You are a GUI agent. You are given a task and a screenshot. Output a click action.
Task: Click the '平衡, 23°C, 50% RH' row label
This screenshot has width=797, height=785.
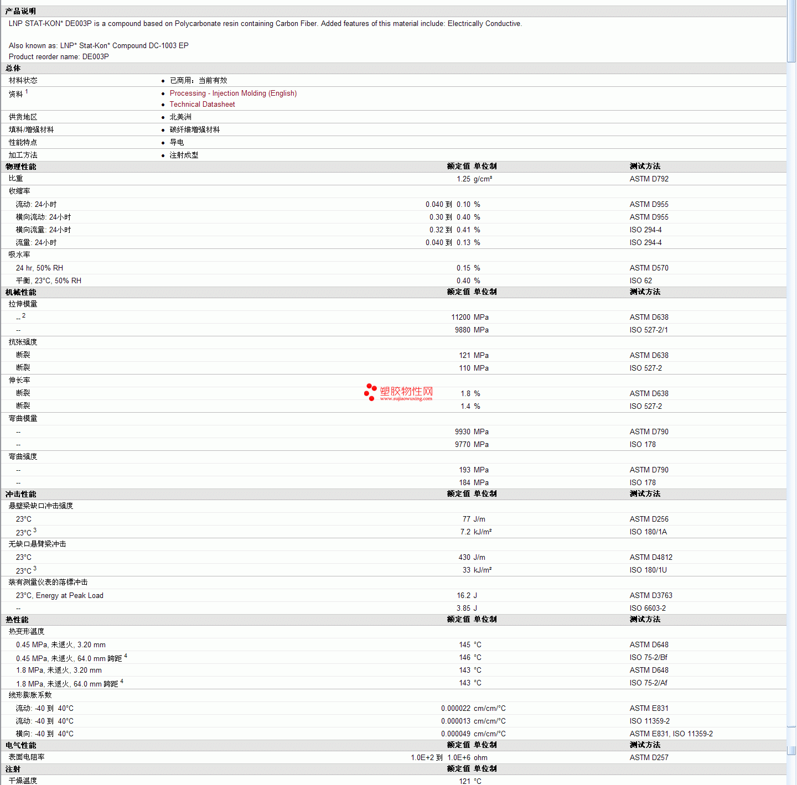[49, 281]
